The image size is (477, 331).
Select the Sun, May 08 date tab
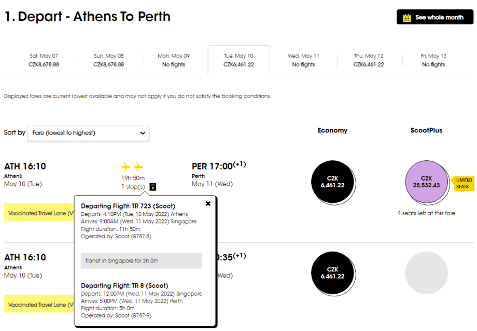click(109, 60)
